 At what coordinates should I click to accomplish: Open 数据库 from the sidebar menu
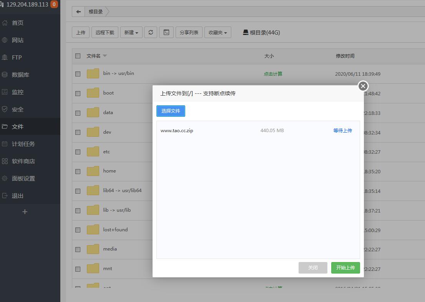(20, 75)
